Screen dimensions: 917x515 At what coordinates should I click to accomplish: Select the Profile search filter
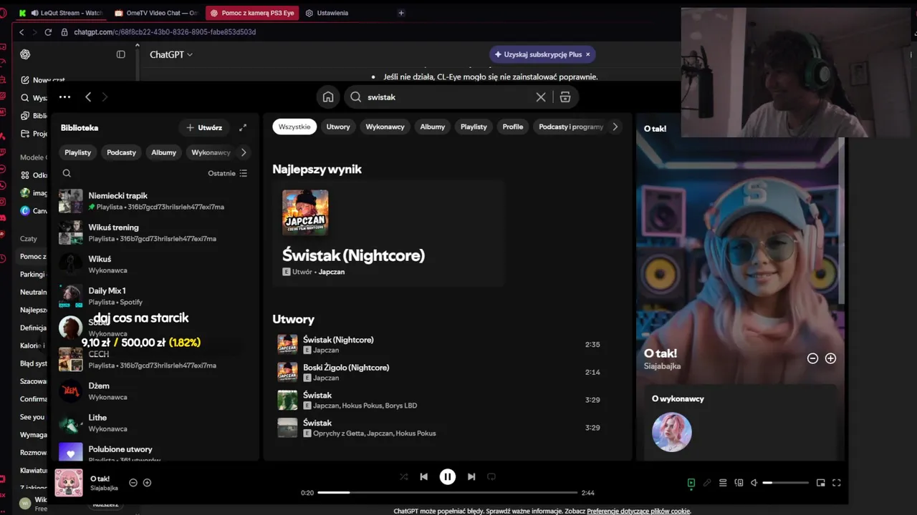pos(513,127)
